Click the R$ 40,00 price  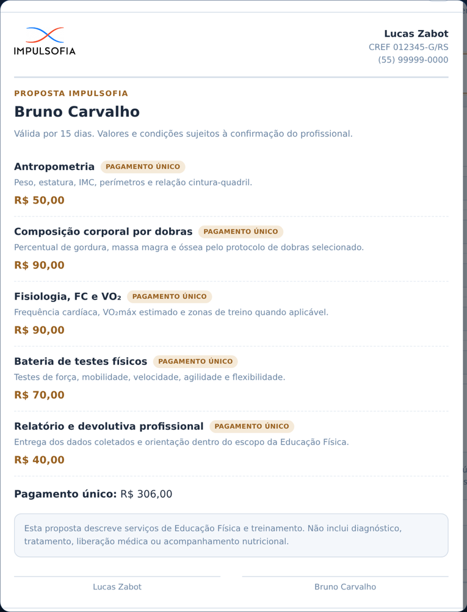[x=39, y=460]
